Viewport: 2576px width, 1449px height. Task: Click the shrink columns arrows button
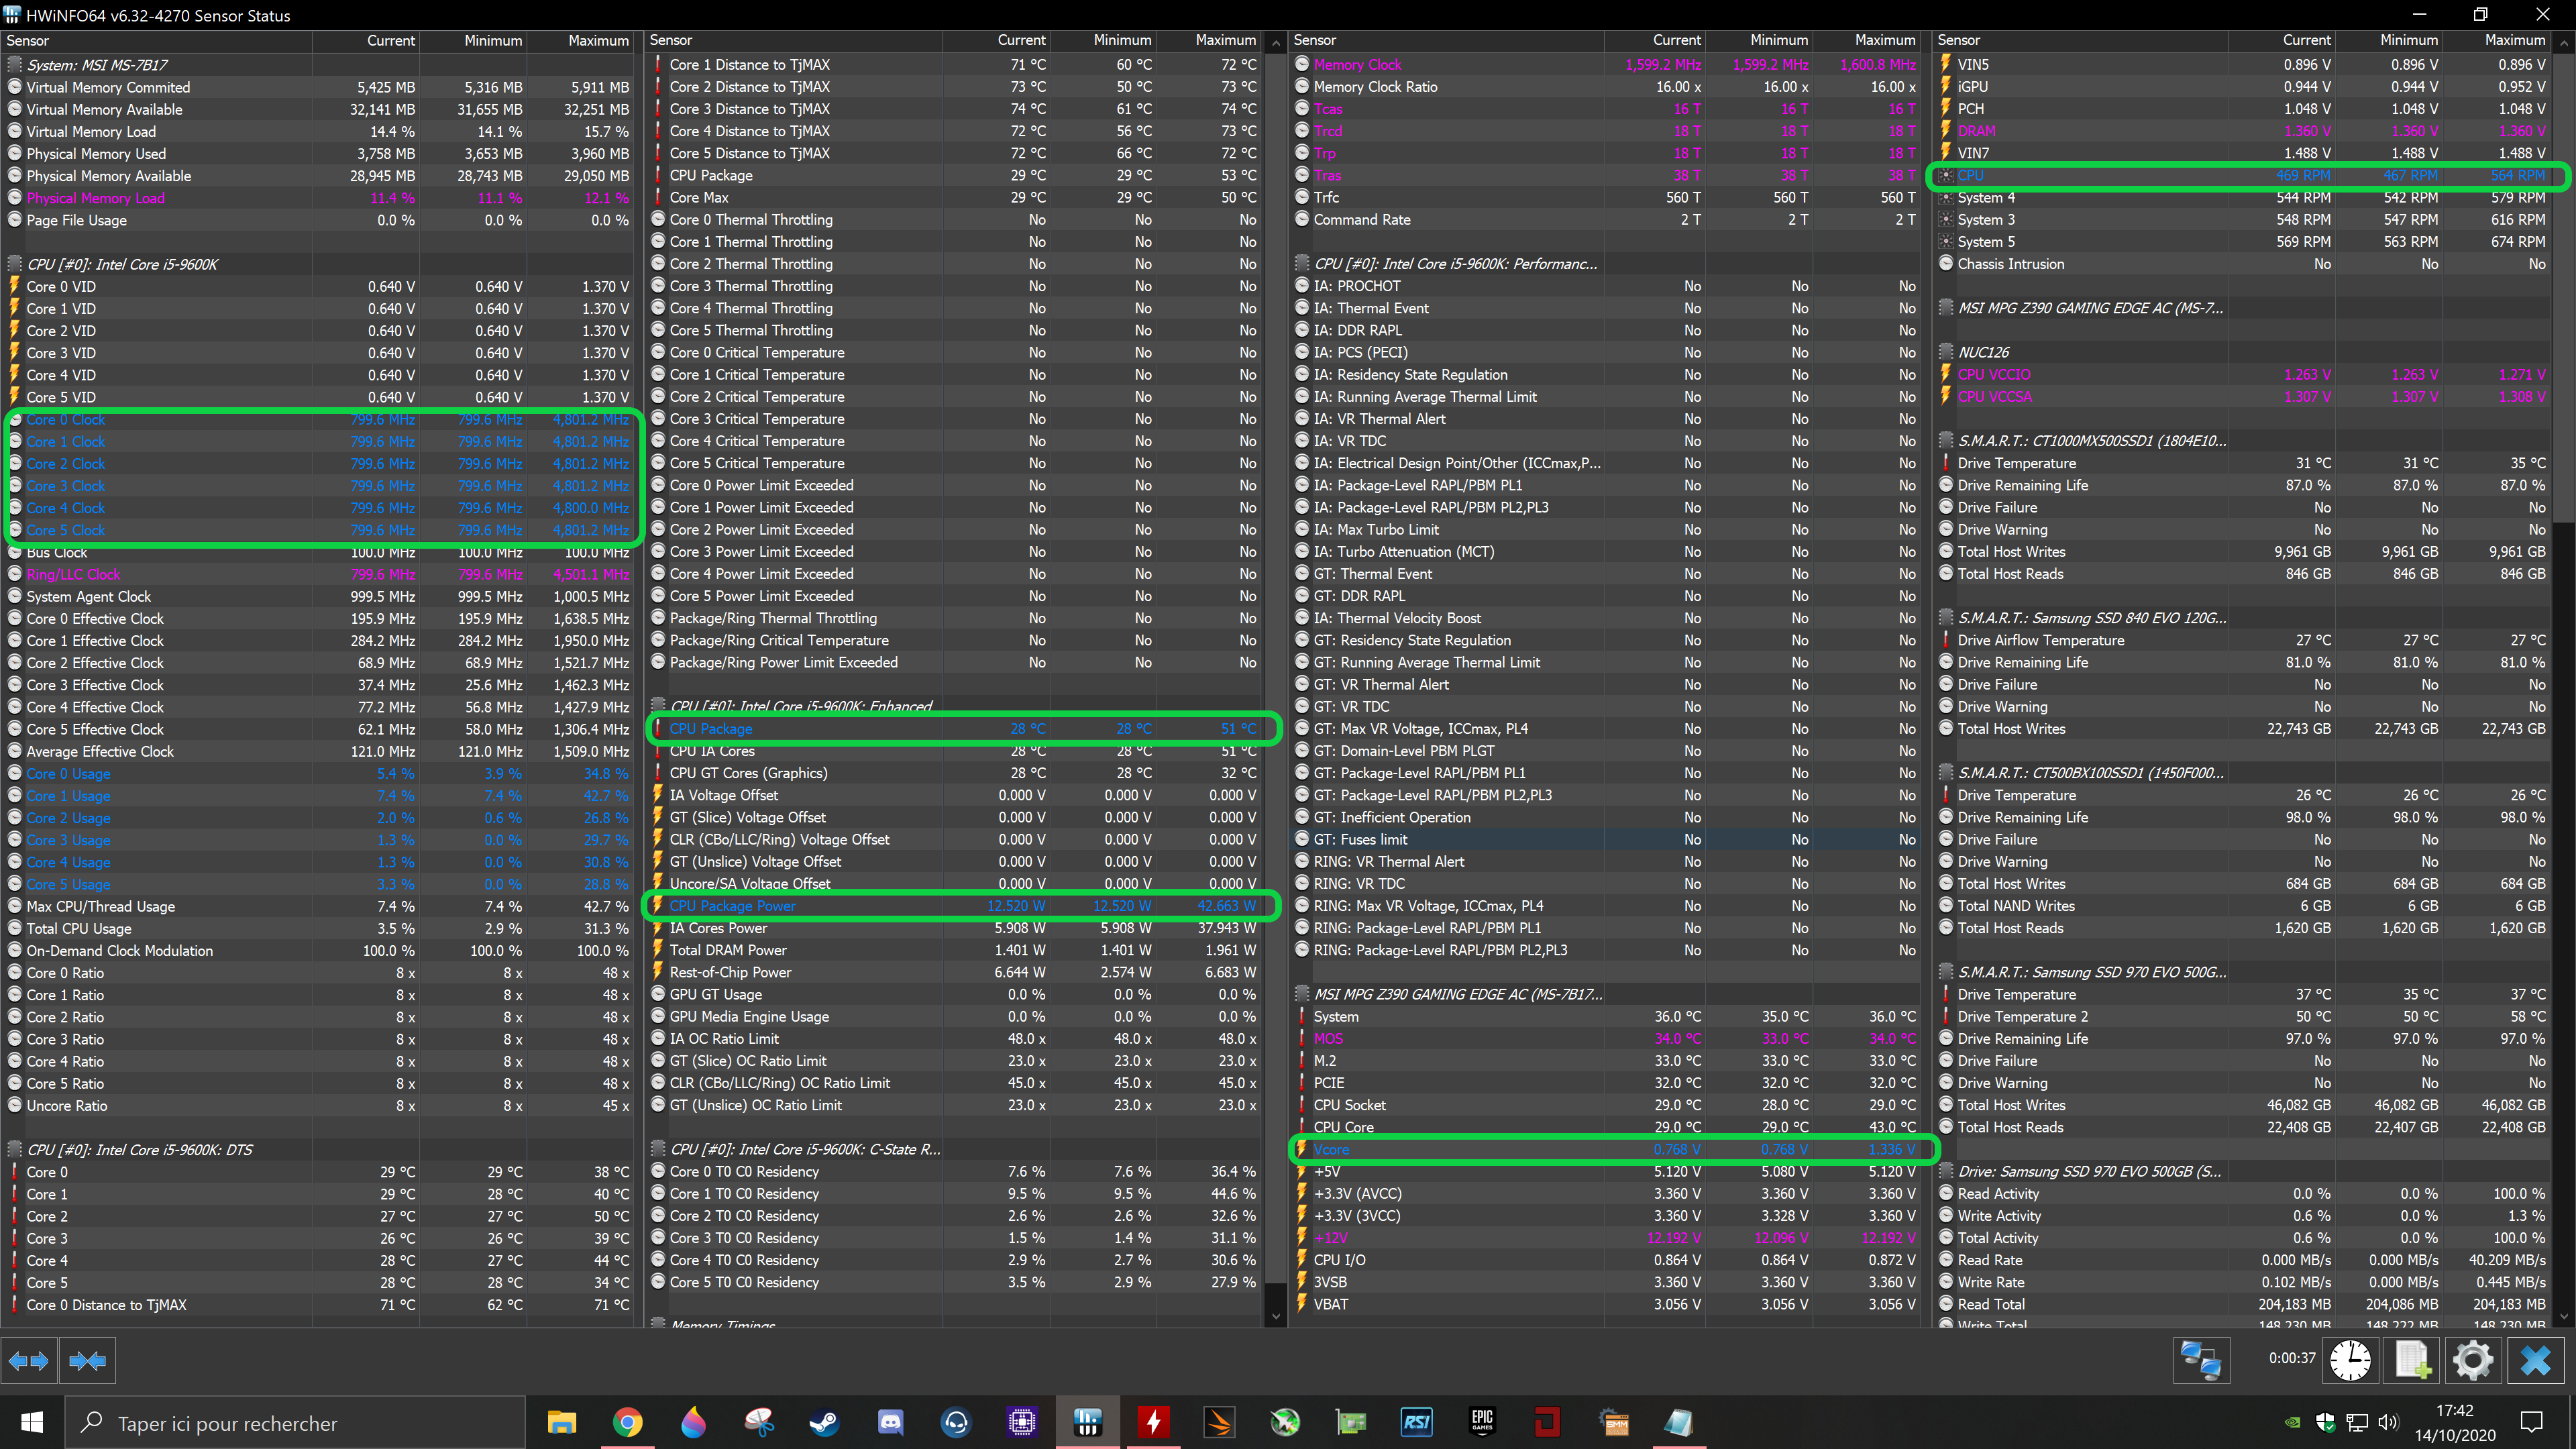click(x=88, y=1361)
